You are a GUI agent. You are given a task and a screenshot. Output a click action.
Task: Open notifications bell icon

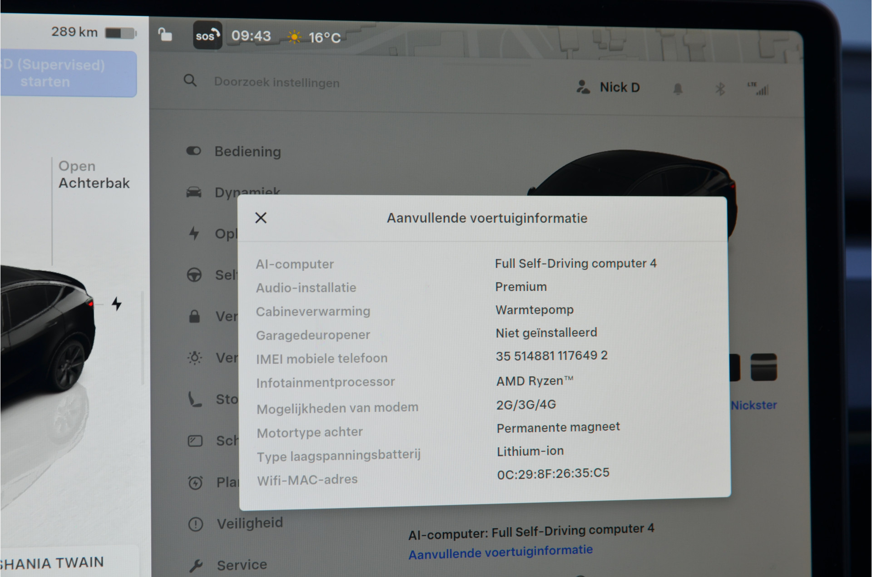[678, 89]
